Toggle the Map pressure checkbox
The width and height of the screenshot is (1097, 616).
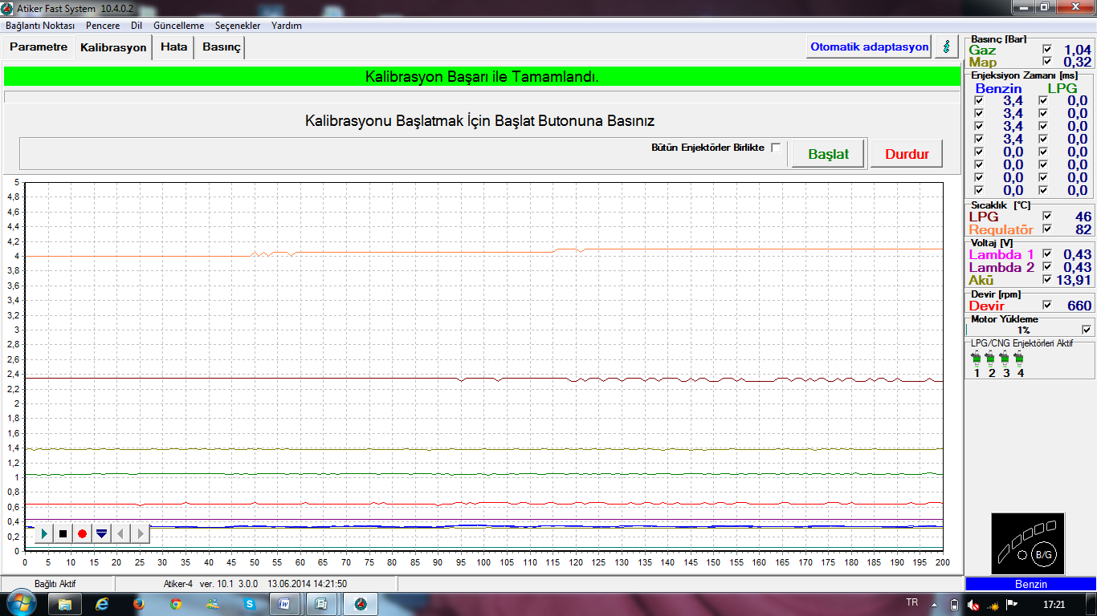(1046, 62)
